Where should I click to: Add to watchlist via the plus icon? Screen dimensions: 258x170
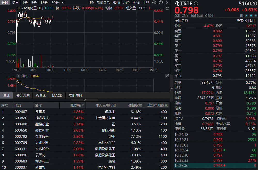pyautogui.click(x=255, y=15)
